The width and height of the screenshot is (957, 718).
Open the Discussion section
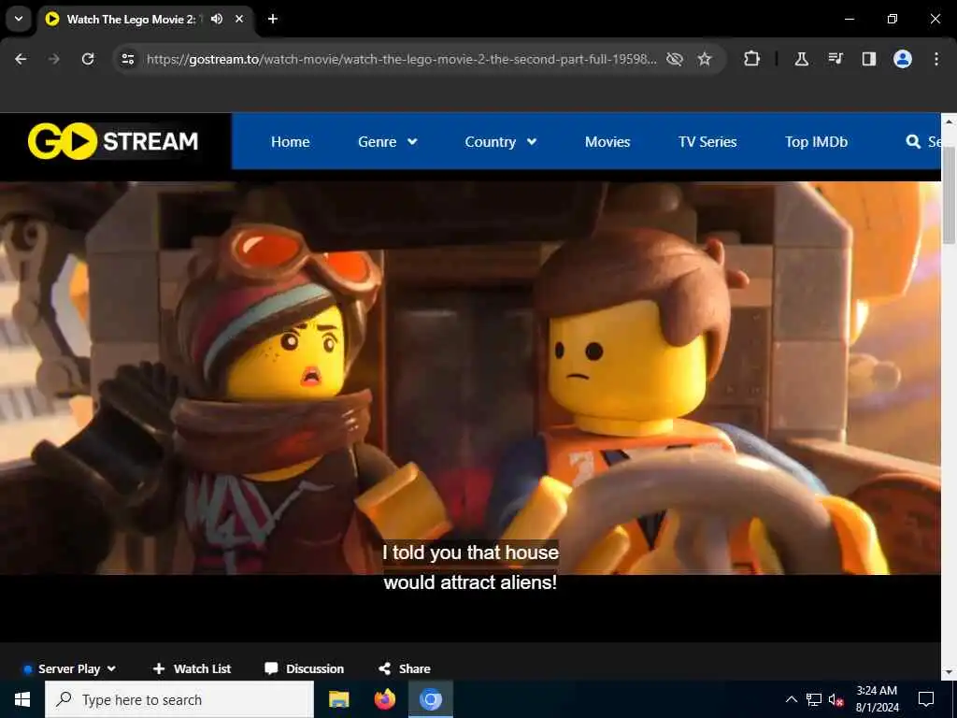click(x=304, y=668)
